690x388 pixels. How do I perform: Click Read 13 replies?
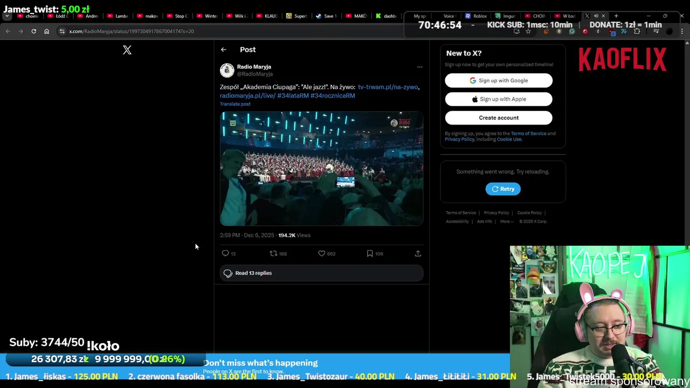321,273
